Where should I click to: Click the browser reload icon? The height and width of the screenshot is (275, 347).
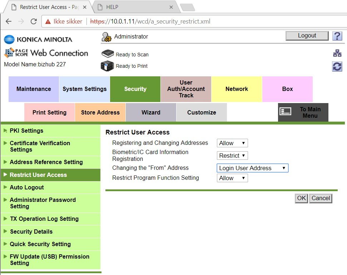tap(34, 21)
